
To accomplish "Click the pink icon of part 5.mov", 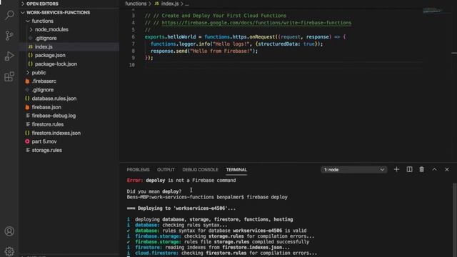I will click(27, 141).
